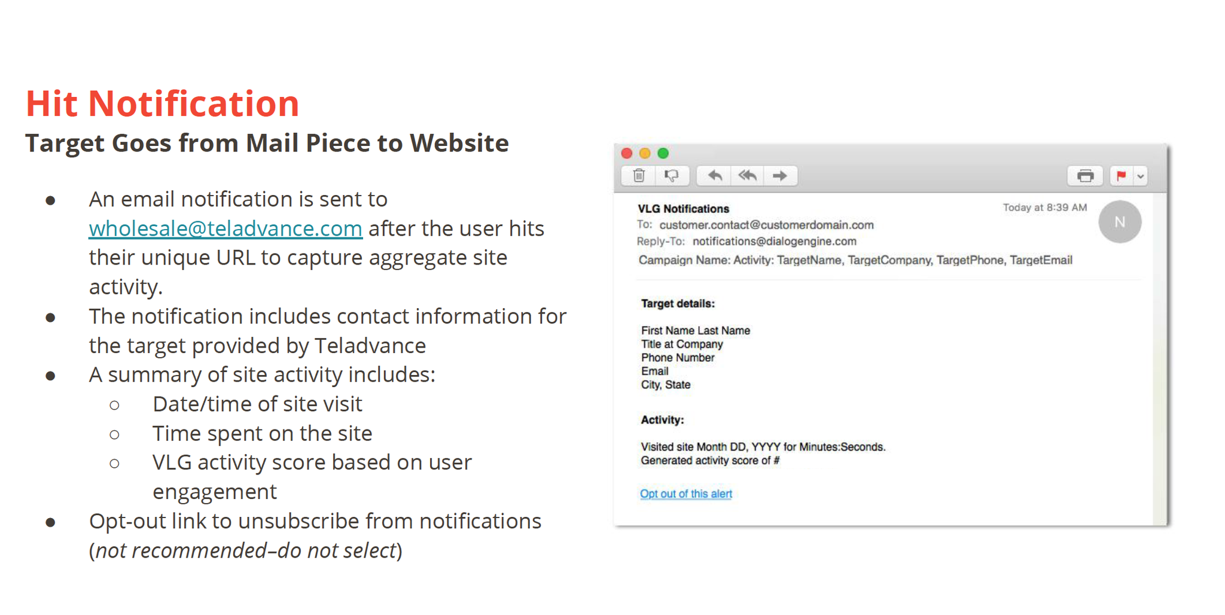Image resolution: width=1225 pixels, height=615 pixels.
Task: Print the email with the printer icon
Action: coord(1085,176)
